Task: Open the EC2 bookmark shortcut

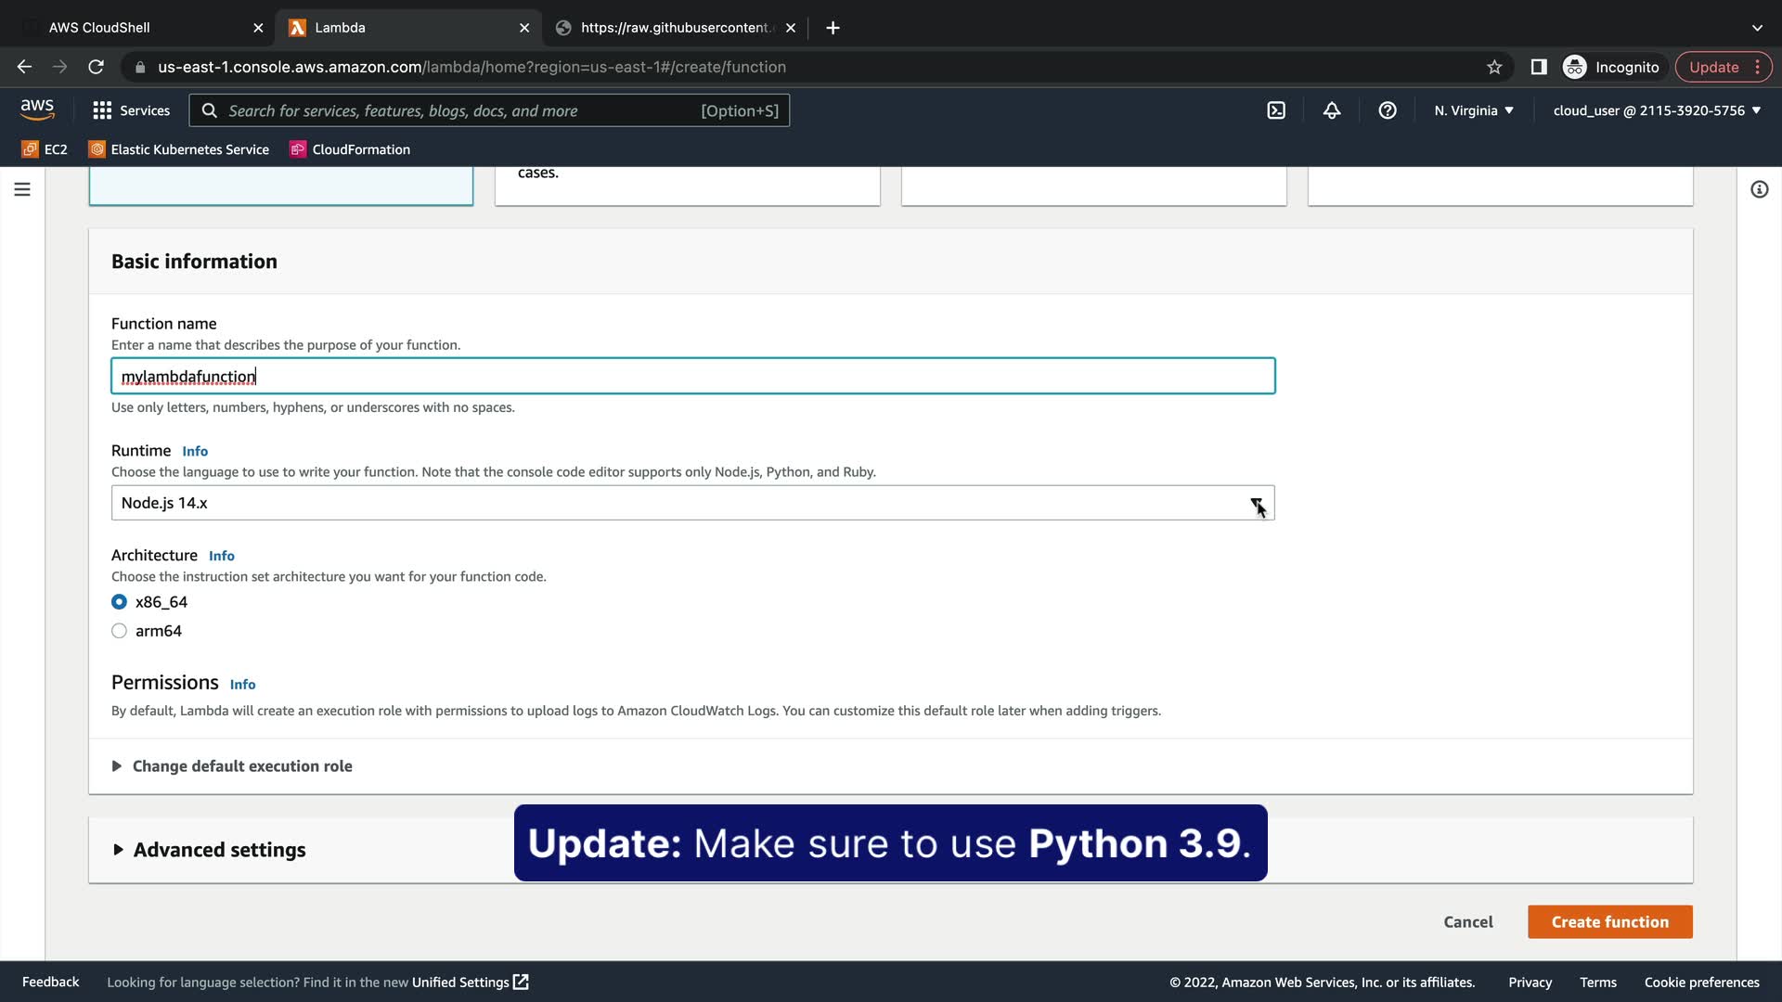Action: click(x=45, y=149)
